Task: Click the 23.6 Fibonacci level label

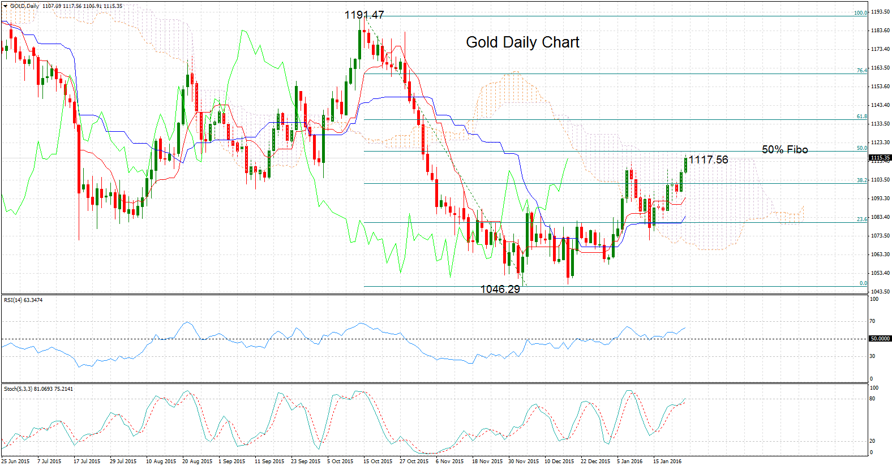Action: tap(861, 219)
